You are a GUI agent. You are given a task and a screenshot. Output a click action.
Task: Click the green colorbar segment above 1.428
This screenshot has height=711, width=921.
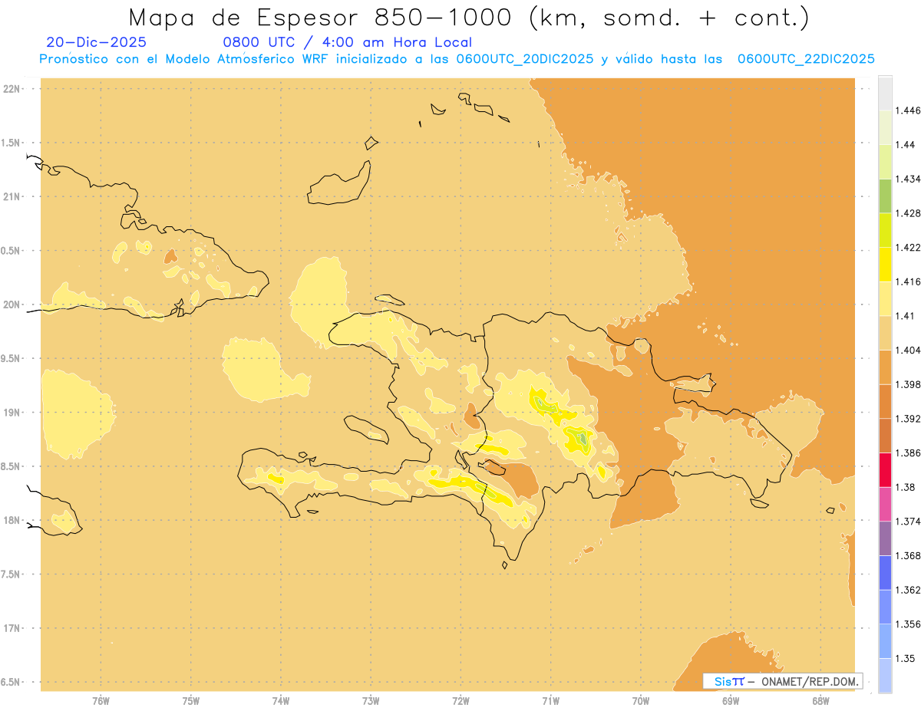coord(885,196)
